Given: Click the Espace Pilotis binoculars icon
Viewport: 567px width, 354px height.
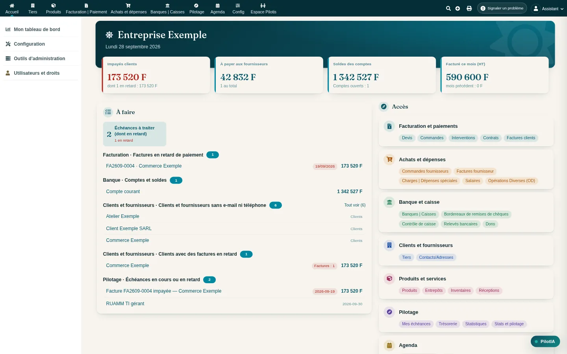Looking at the screenshot, I should tap(263, 6).
